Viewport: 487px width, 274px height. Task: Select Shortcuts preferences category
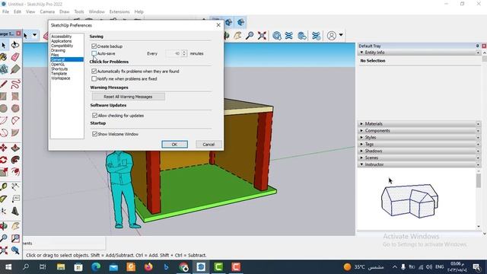click(x=59, y=68)
